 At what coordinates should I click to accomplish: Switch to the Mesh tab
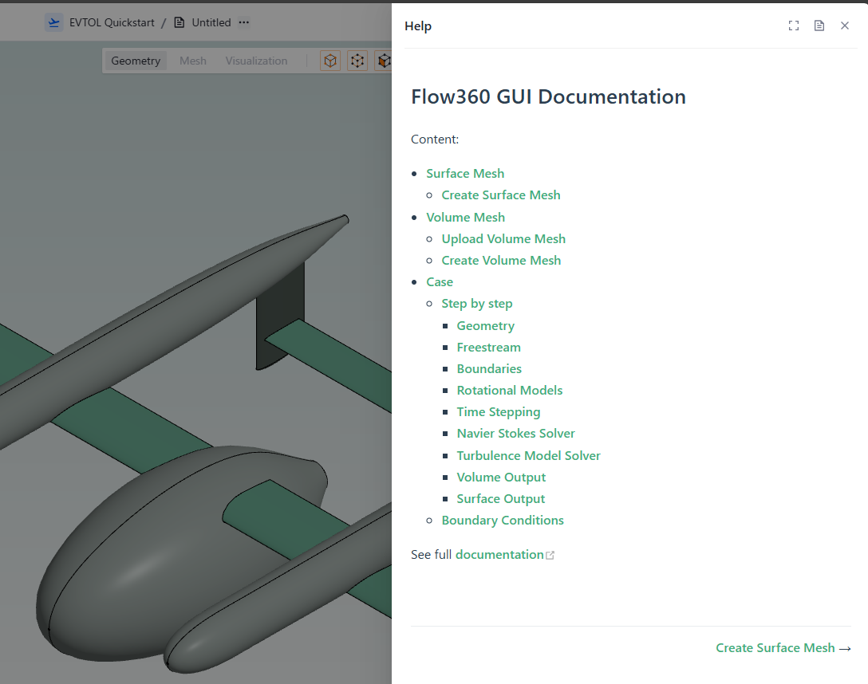(193, 61)
